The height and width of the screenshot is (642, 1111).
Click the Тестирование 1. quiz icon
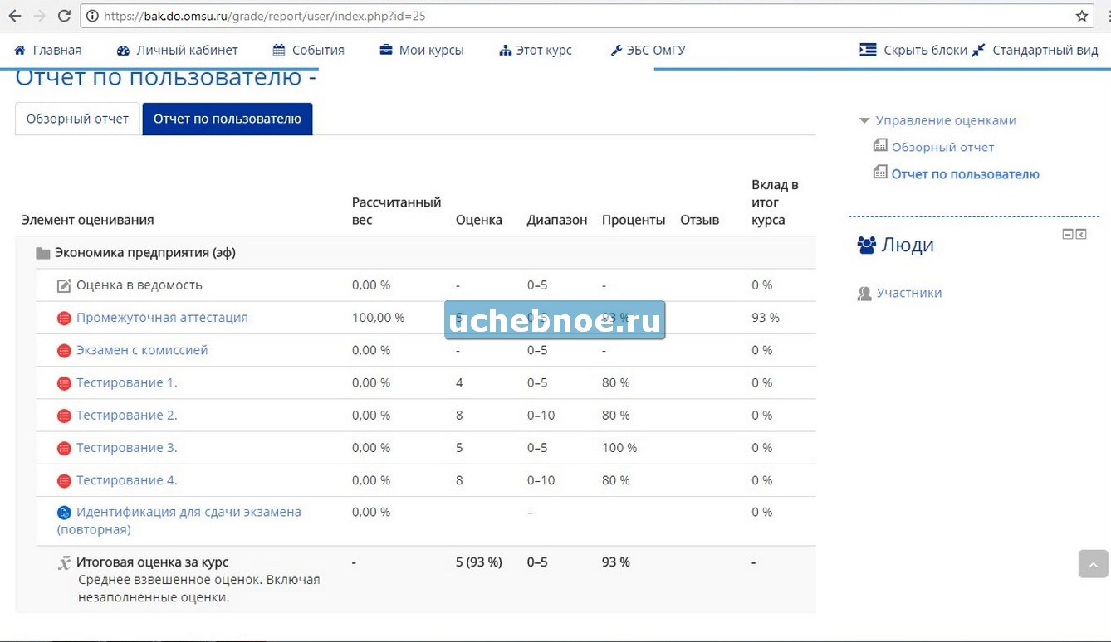64,383
